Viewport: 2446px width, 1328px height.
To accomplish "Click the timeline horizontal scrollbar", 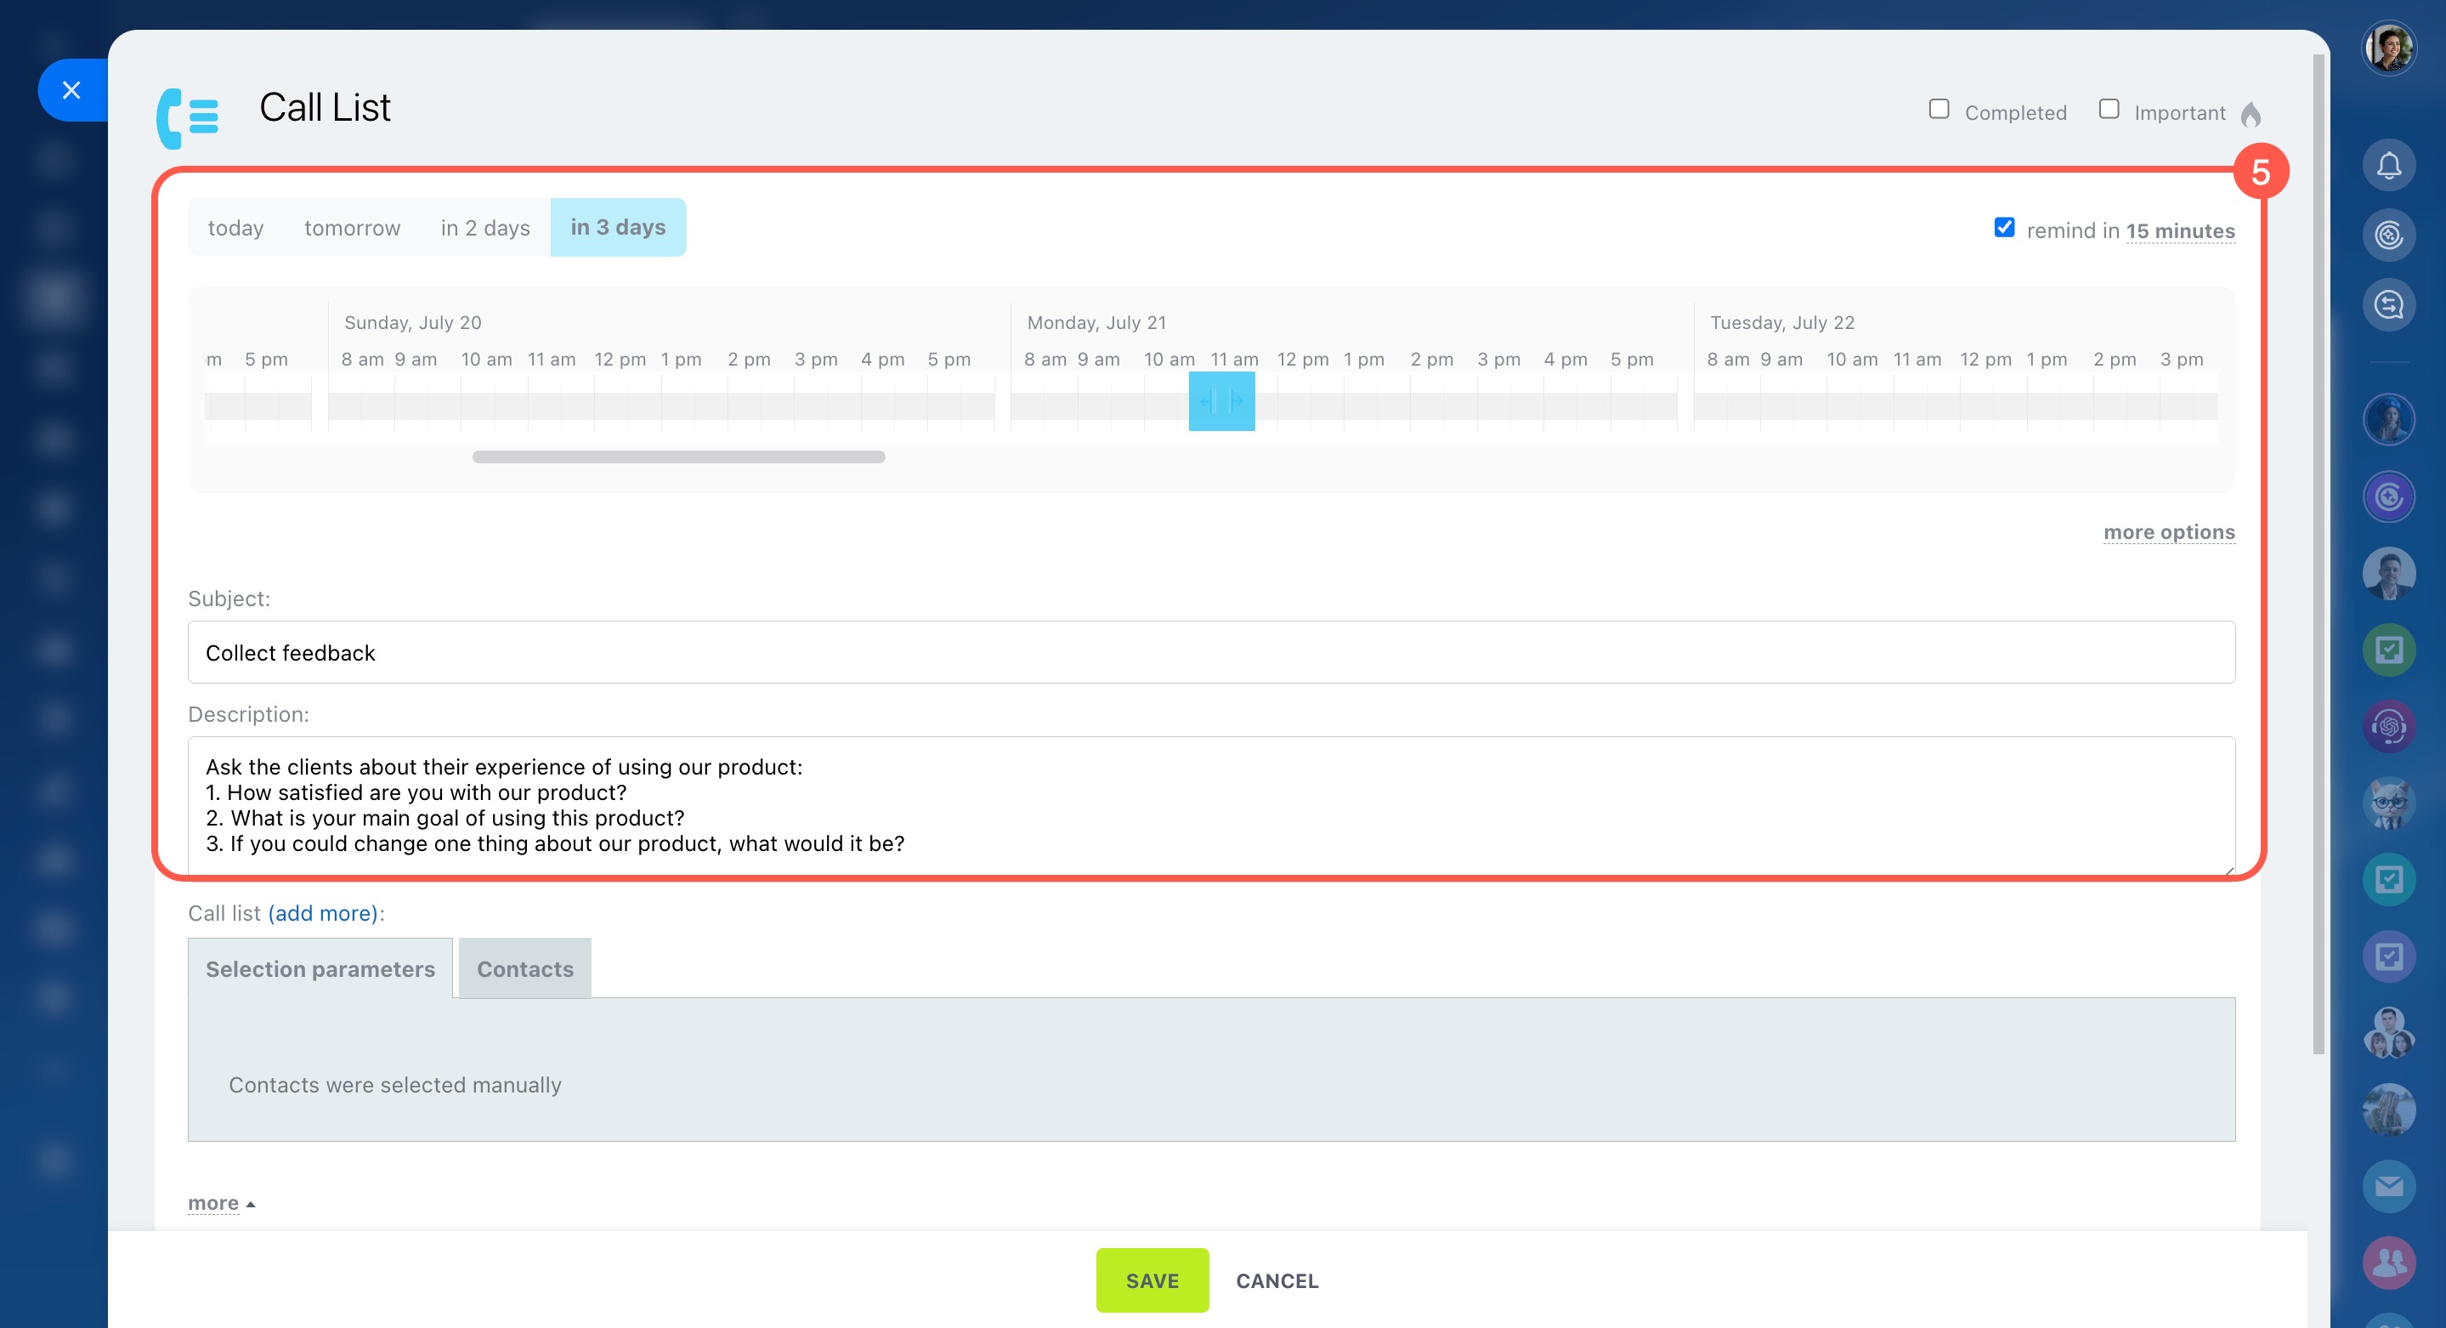I will pyautogui.click(x=678, y=457).
